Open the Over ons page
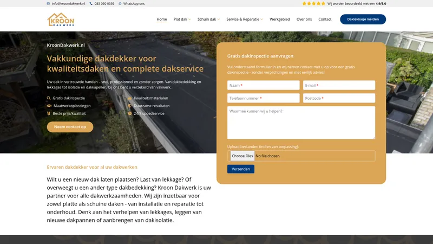This screenshot has width=433, height=244. pyautogui.click(x=304, y=20)
